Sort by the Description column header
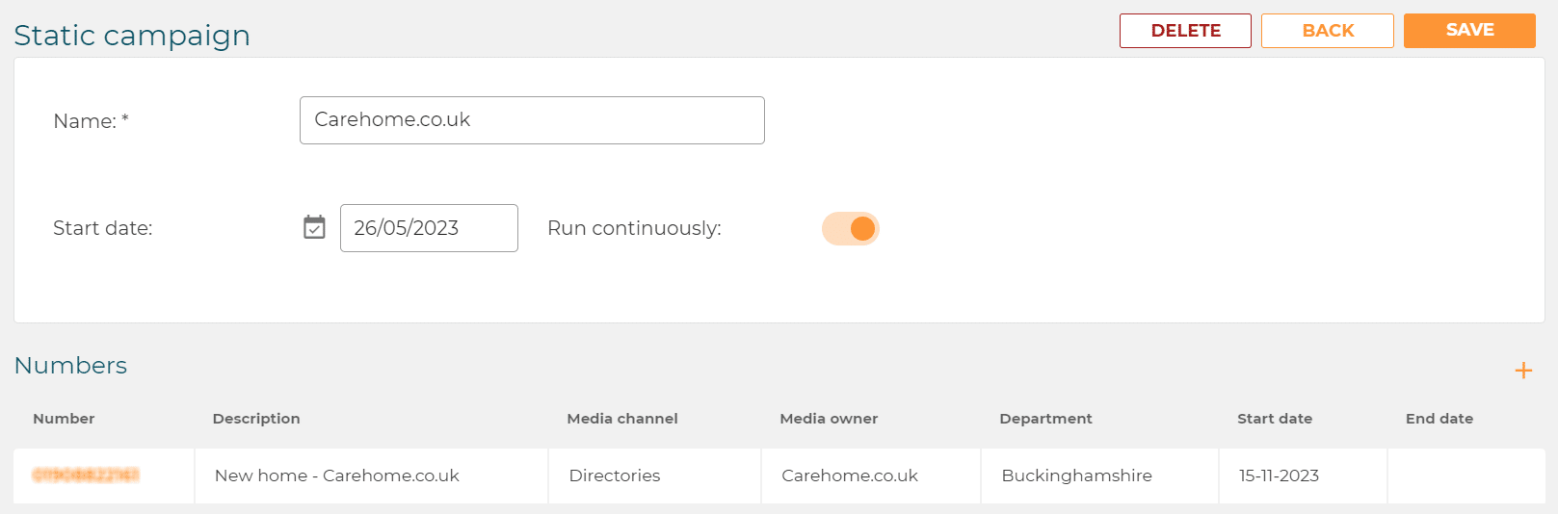 256,419
